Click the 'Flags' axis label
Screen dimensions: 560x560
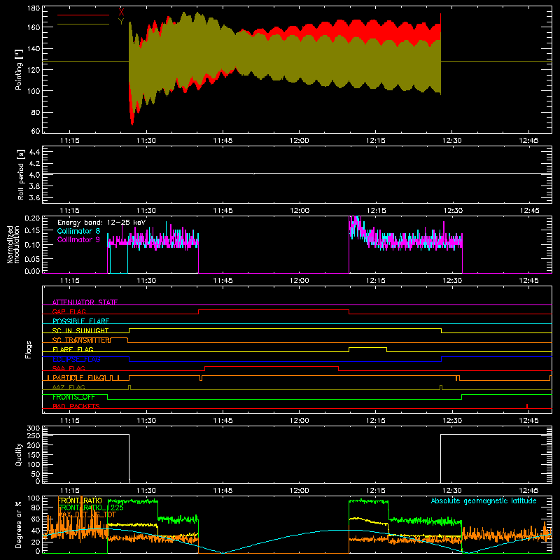28,349
